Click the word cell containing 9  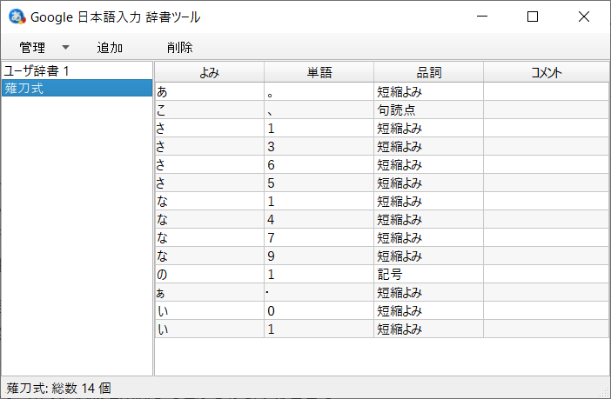319,256
